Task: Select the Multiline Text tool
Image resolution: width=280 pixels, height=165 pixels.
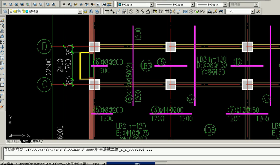Action: tap(64, 5)
